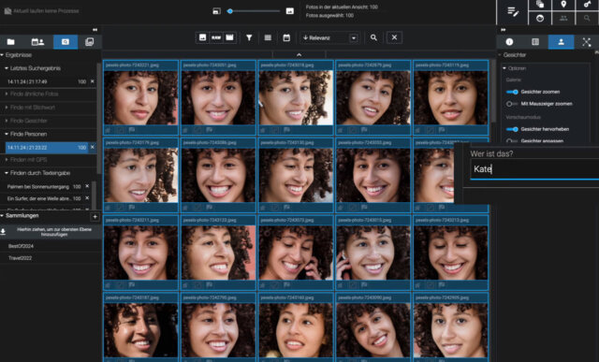The width and height of the screenshot is (599, 362).
Task: Open the Travel2022 collection
Action: [x=20, y=258]
